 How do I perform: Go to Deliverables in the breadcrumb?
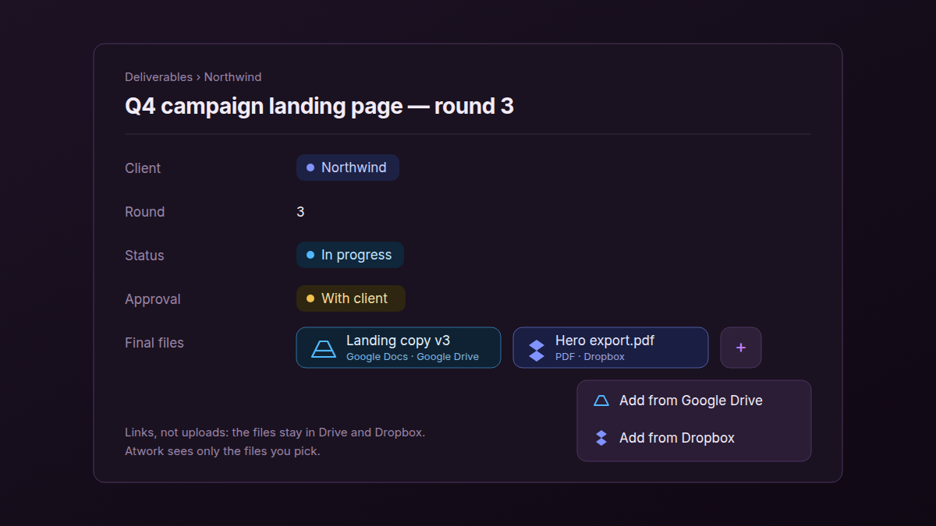tap(158, 77)
